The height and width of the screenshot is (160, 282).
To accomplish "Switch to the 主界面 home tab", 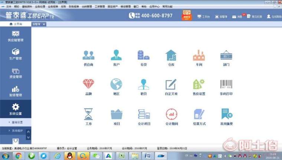I will coord(16,24).
